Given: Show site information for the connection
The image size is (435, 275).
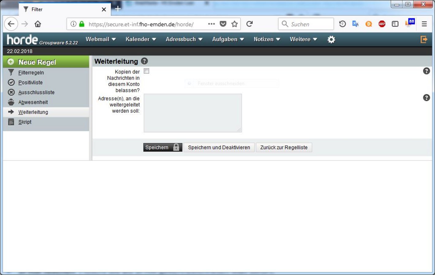Looking at the screenshot, I should (74, 24).
